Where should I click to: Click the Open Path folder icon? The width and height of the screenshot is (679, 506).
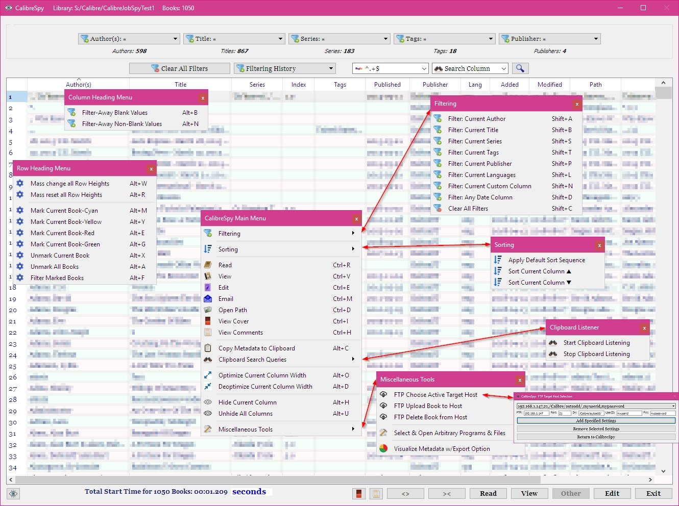click(208, 310)
